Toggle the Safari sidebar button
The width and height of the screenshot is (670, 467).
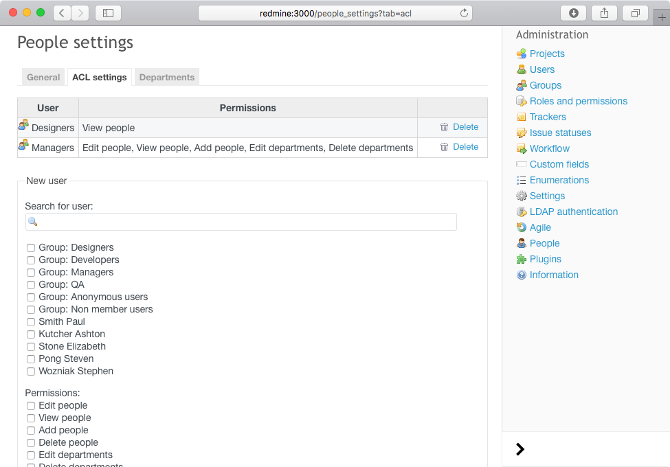108,13
